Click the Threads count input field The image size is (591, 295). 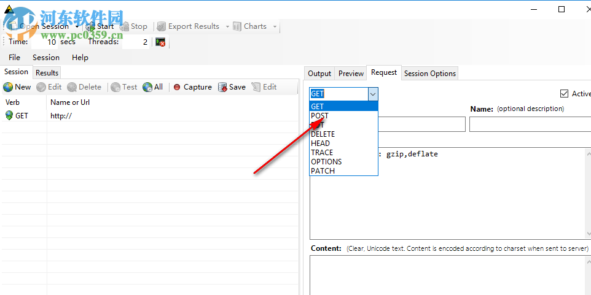[135, 42]
